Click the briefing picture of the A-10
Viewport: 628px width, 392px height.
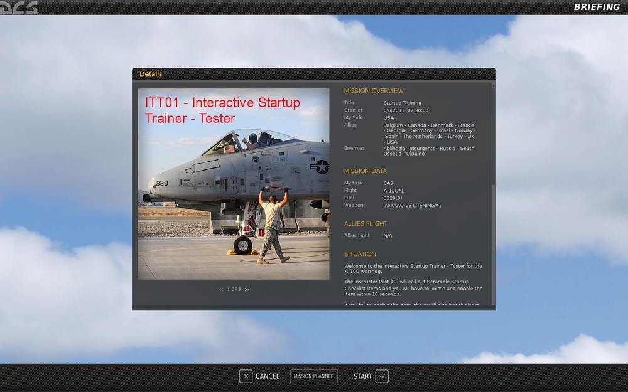[x=234, y=184]
